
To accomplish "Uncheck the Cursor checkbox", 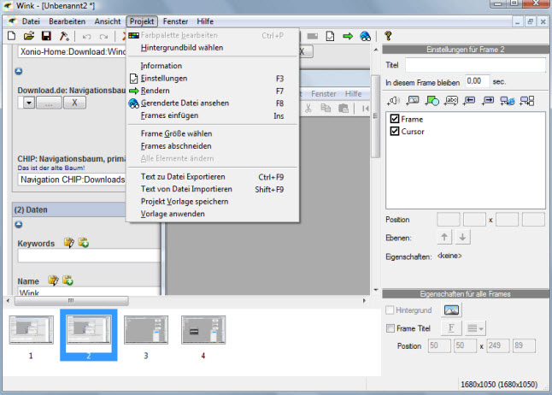I will pyautogui.click(x=395, y=132).
